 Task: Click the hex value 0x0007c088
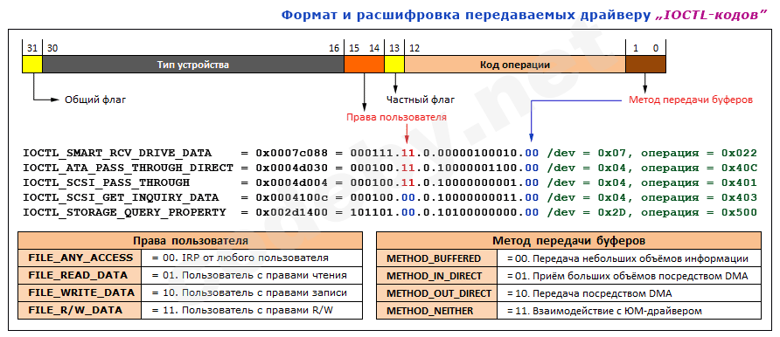[x=291, y=153]
